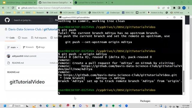Screen dimensions: 192x108
Task: Open README.md file in file list
Action: click(18, 63)
